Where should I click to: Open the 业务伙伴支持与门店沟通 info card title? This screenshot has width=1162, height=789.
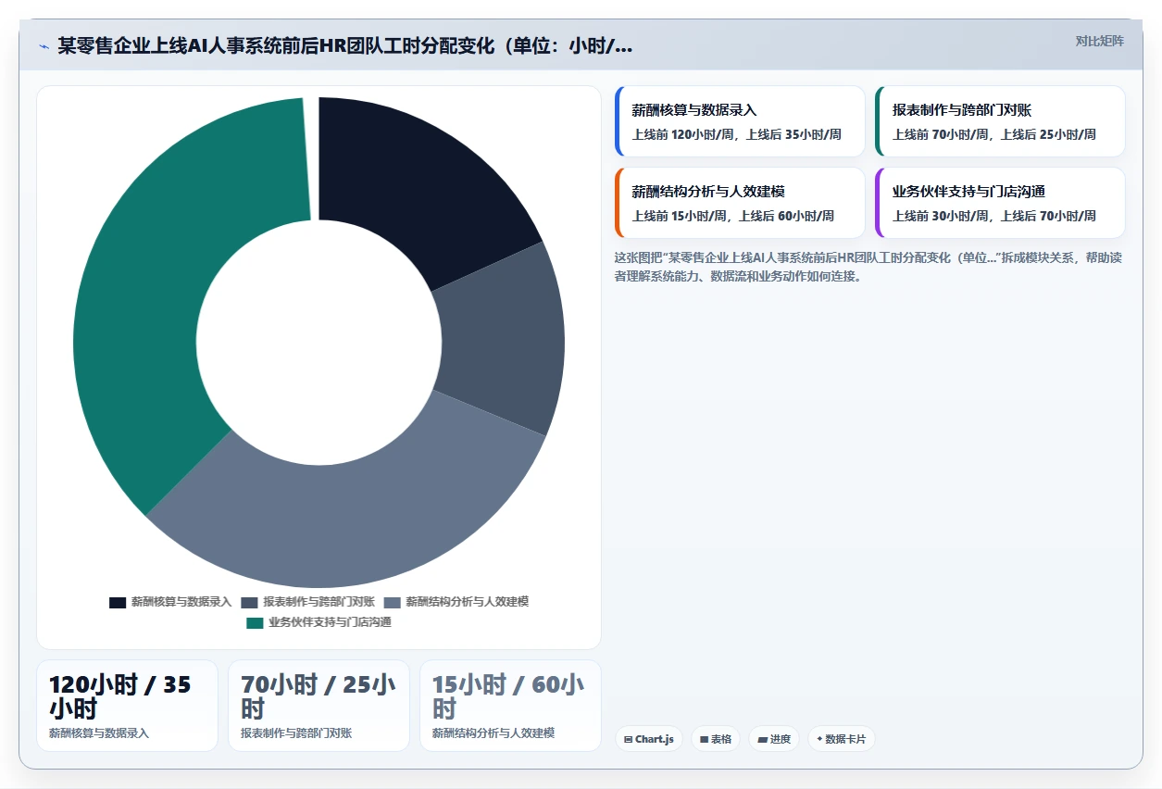[x=968, y=192]
